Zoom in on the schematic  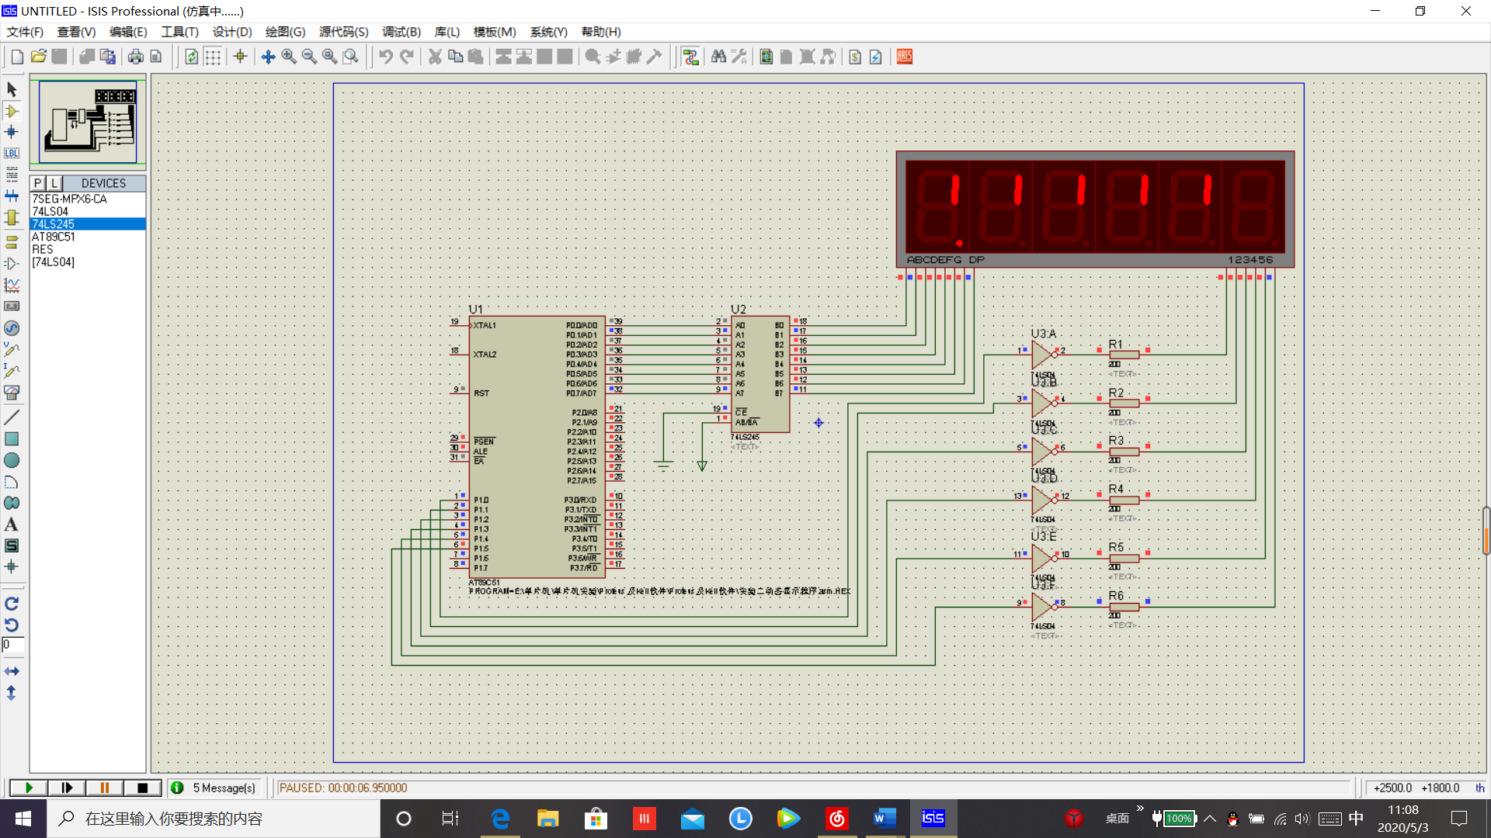click(x=289, y=57)
